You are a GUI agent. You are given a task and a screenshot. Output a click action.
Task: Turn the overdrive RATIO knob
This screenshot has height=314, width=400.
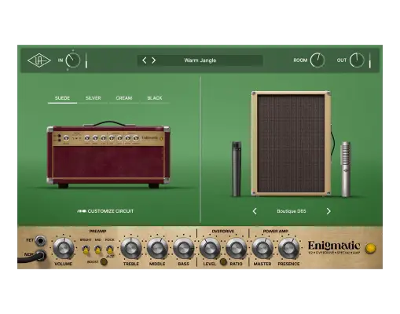[x=236, y=248]
